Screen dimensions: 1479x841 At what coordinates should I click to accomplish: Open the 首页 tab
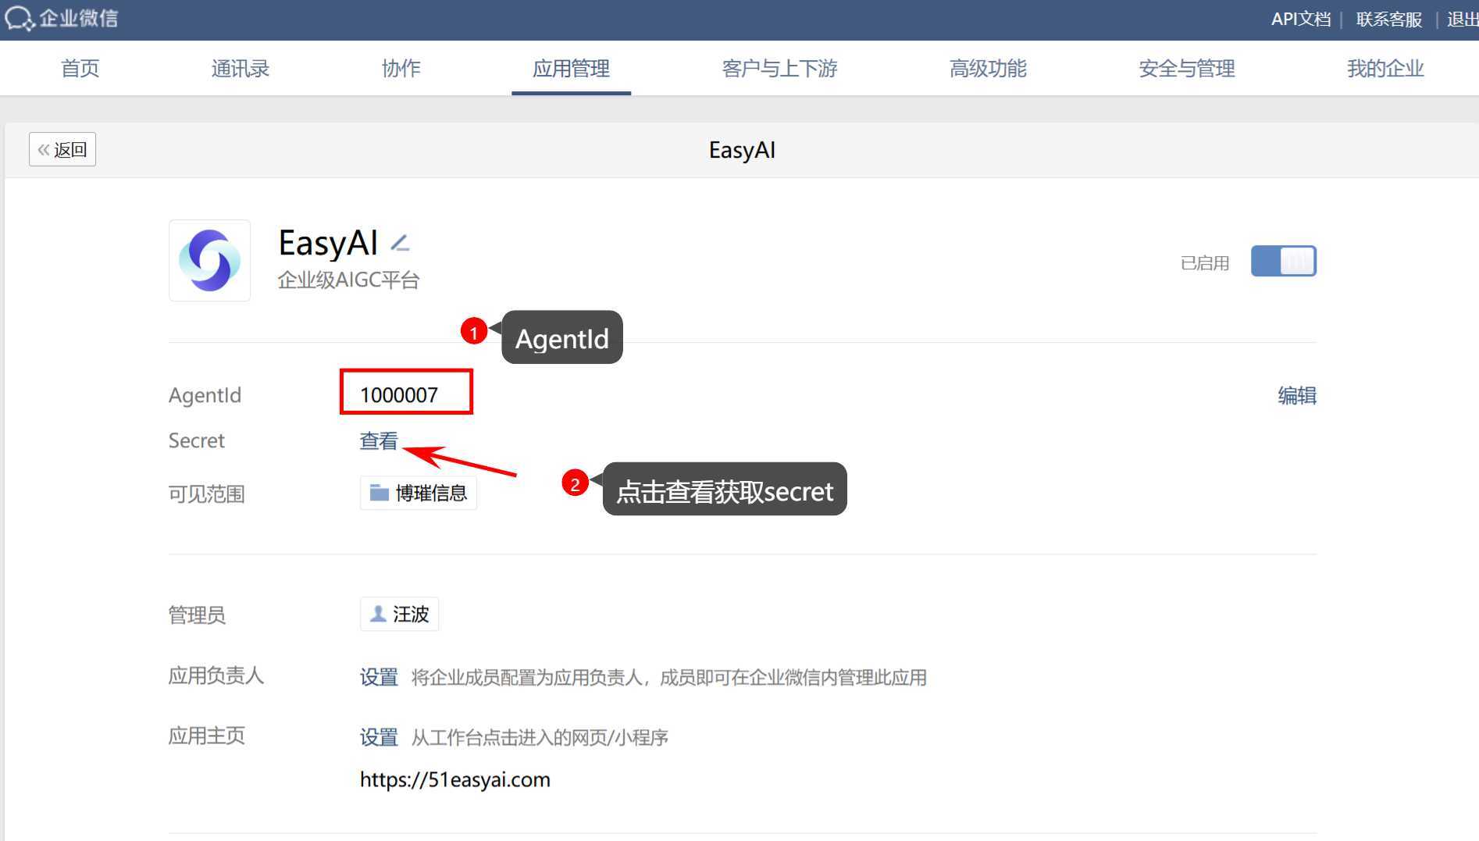point(80,69)
